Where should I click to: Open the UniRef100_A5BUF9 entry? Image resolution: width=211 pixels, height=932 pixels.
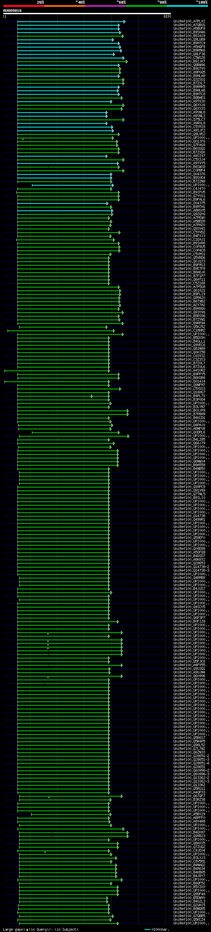[189, 29]
